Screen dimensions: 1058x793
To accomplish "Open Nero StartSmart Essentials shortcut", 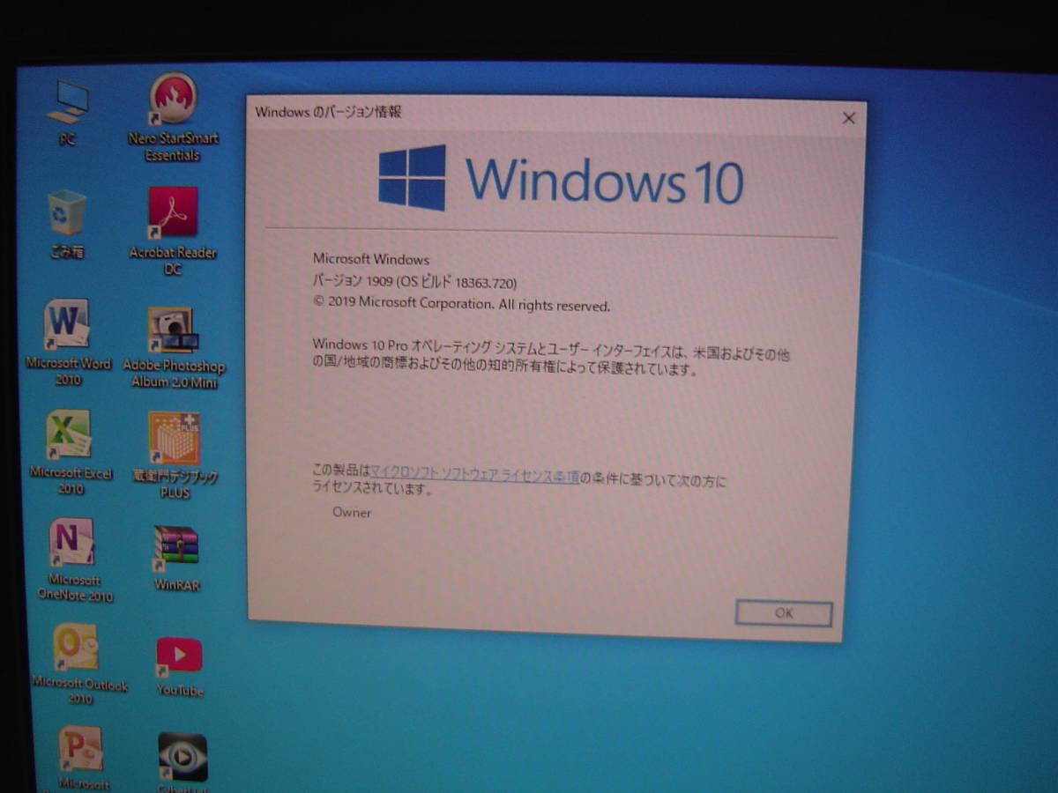I will coord(173,117).
